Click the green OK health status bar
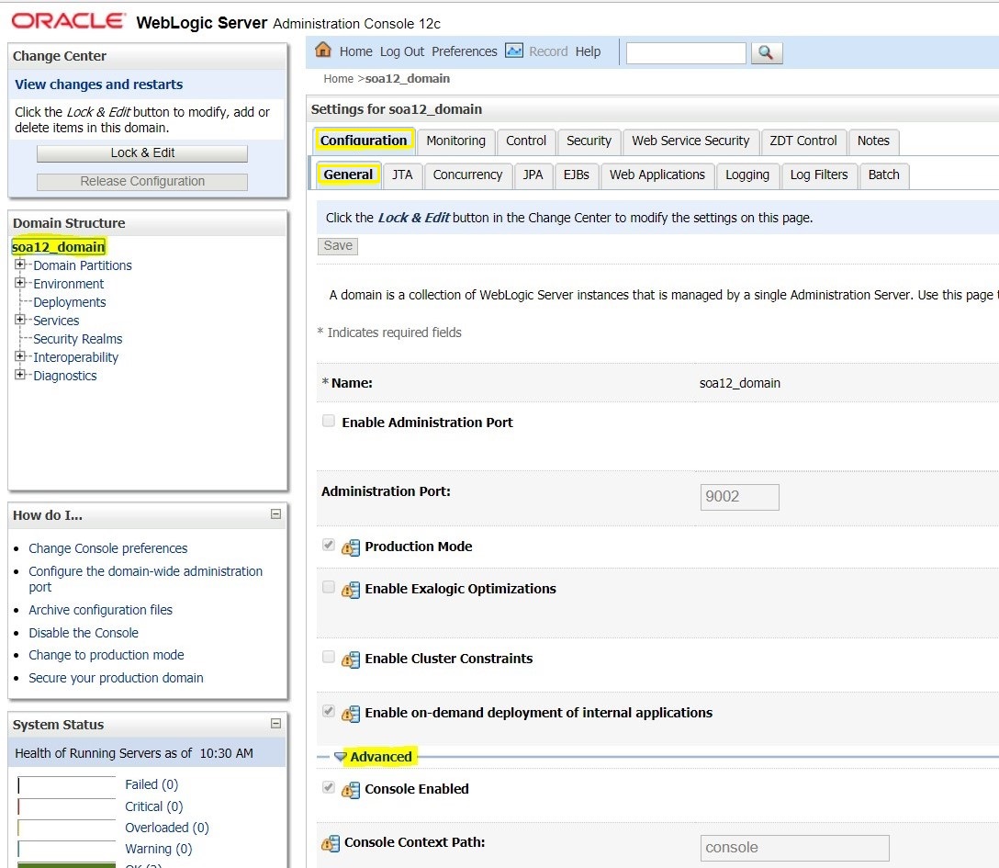The width and height of the screenshot is (999, 868). click(66, 865)
